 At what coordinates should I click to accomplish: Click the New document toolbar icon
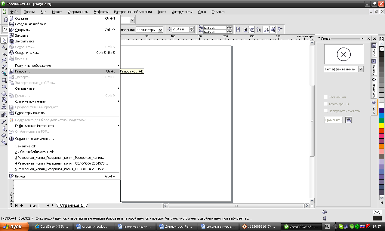pyautogui.click(x=5, y=20)
